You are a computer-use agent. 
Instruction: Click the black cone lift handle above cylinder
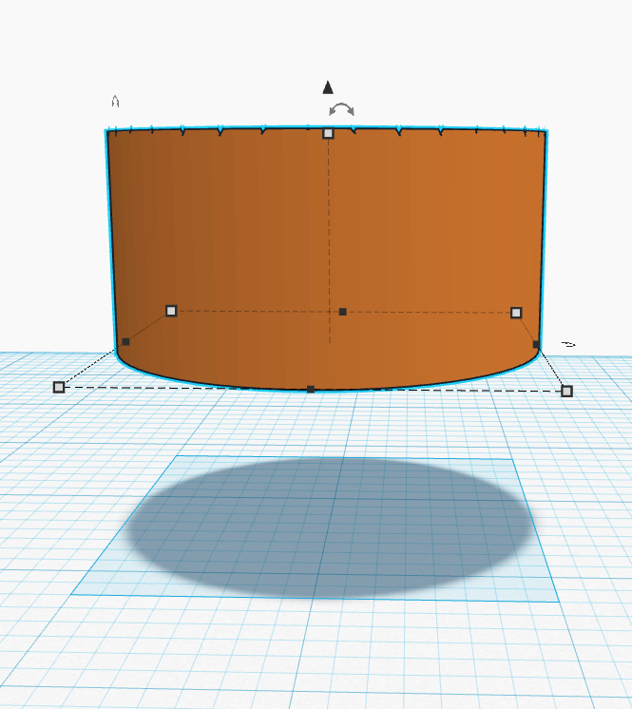[x=328, y=87]
